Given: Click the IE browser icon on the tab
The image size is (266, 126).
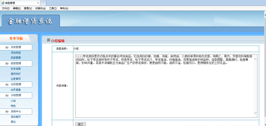Looking at the screenshot, I should (x=3, y=3).
